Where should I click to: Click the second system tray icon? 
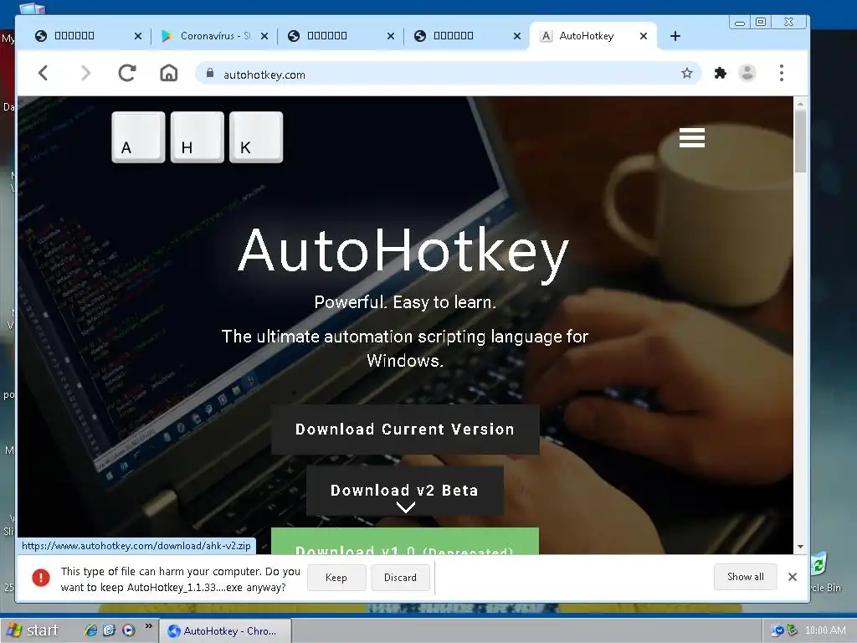(x=792, y=630)
